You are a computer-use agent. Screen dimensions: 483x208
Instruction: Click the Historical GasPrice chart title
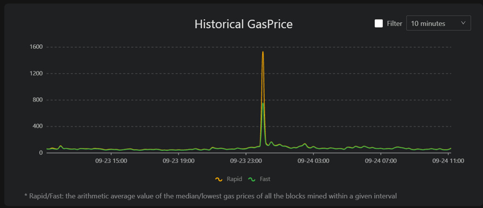coord(243,24)
